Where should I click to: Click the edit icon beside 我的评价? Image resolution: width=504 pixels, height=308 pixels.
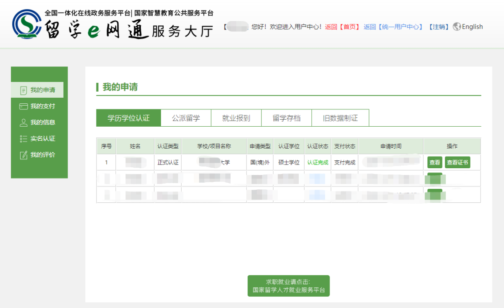click(23, 155)
